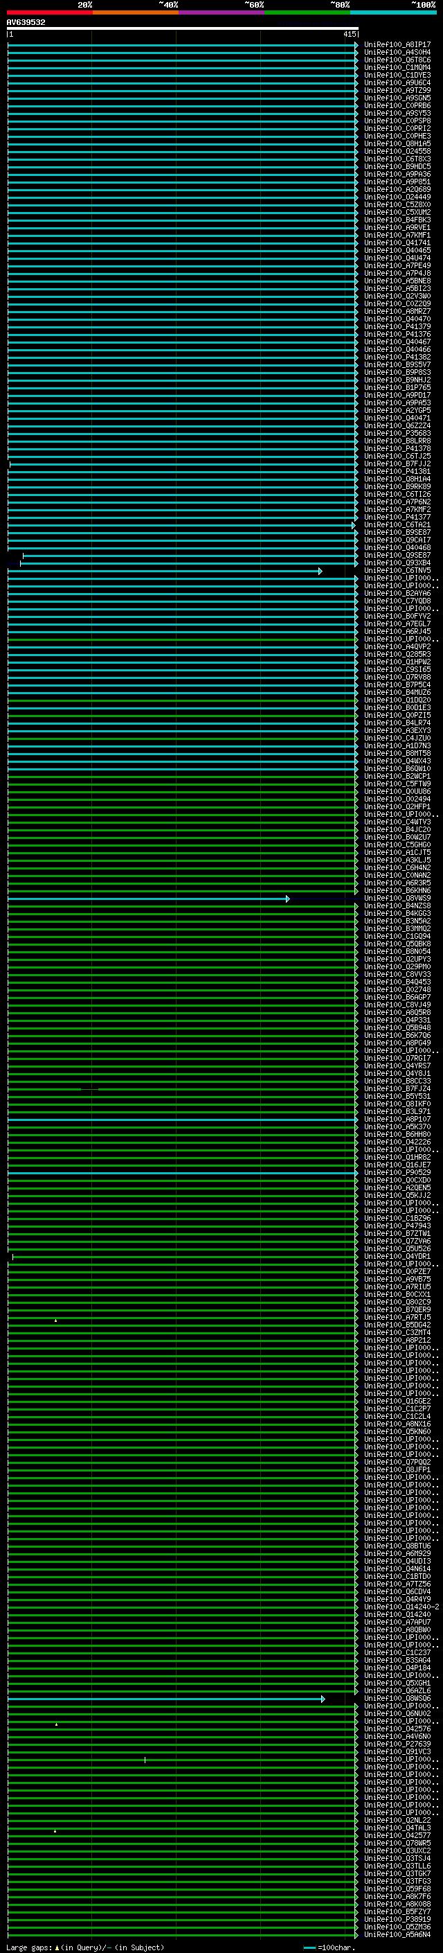Select the UniRef100_C0NAN2 label
This screenshot has height=1953, width=443.
(x=397, y=875)
